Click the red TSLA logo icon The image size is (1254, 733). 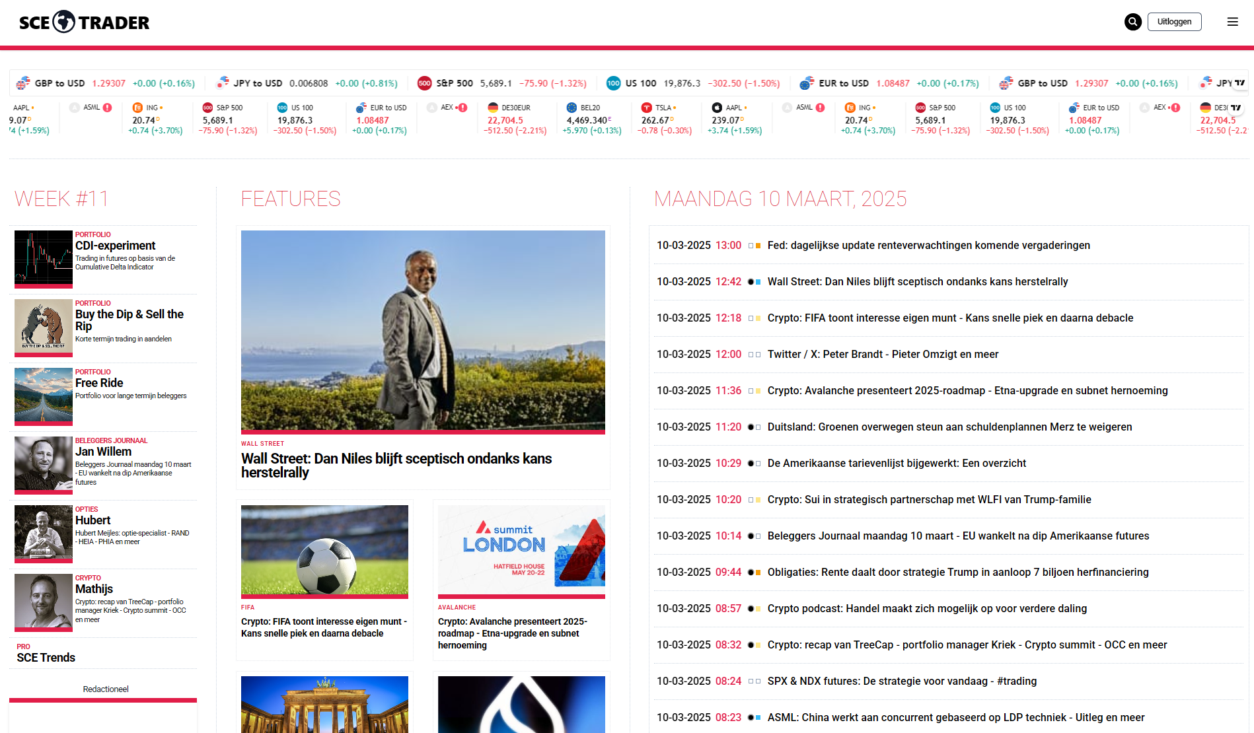click(x=646, y=108)
